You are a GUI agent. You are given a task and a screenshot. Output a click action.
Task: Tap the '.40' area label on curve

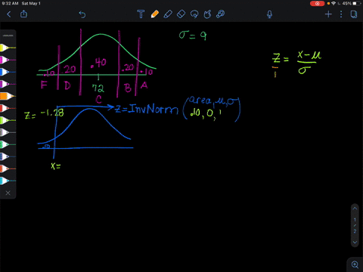(x=98, y=63)
